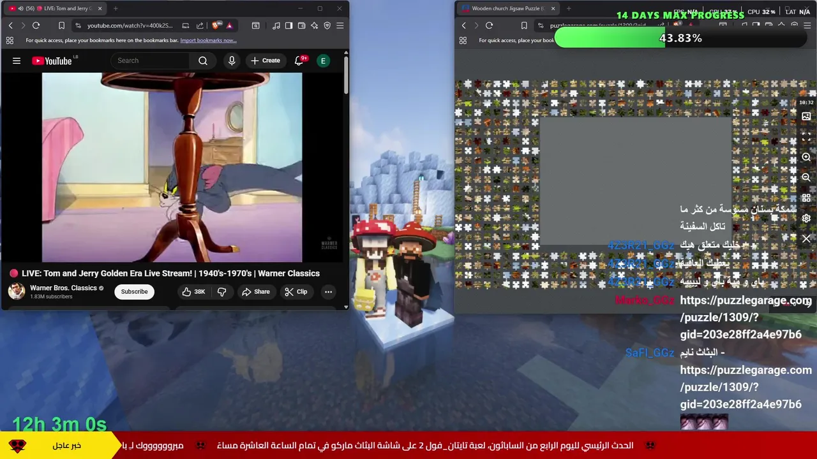This screenshot has height=459, width=817.
Task: Open the Brave VPN shield icon
Action: 327,25
